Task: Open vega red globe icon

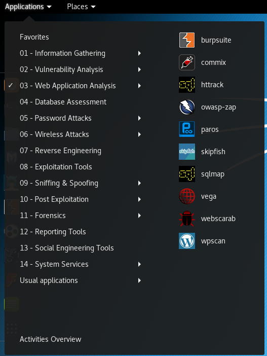Action: pyautogui.click(x=186, y=196)
